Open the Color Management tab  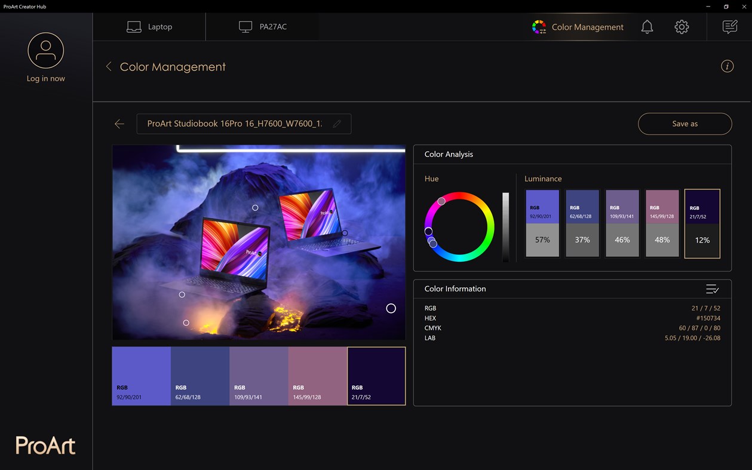pyautogui.click(x=578, y=27)
